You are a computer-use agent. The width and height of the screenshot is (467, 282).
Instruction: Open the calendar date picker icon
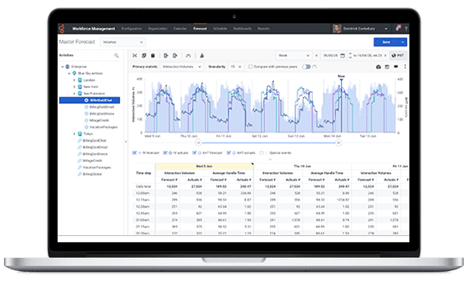pos(342,55)
